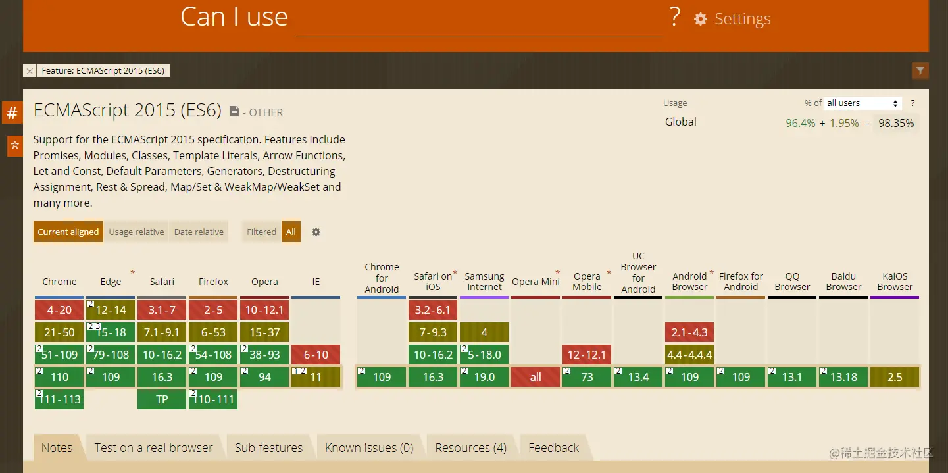This screenshot has width=948, height=473.
Task: Click the UC Browser 13.4 cell
Action: click(x=638, y=377)
